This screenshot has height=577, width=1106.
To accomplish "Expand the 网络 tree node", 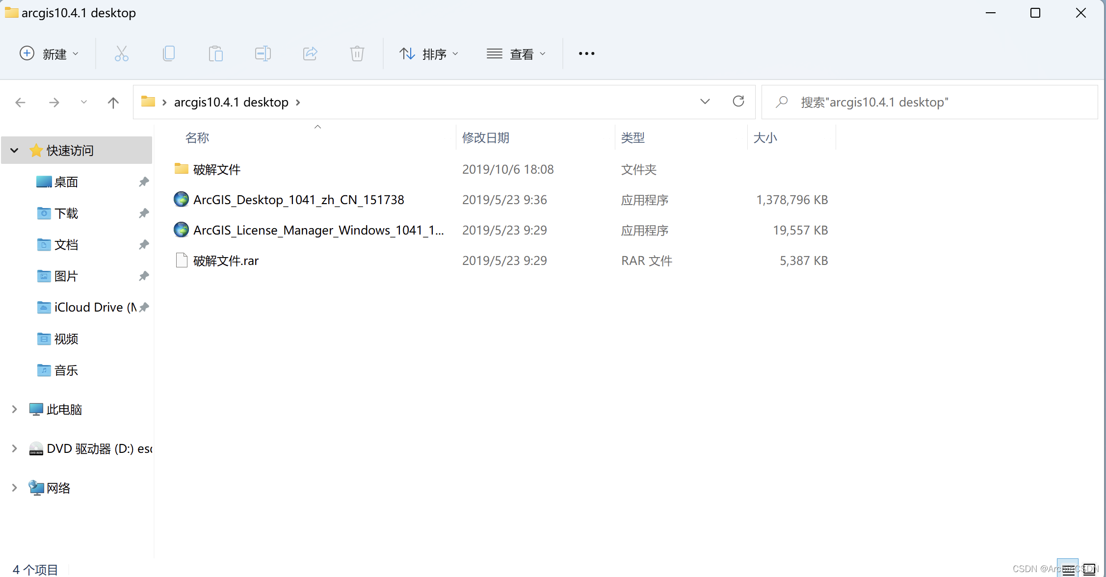I will tap(14, 488).
